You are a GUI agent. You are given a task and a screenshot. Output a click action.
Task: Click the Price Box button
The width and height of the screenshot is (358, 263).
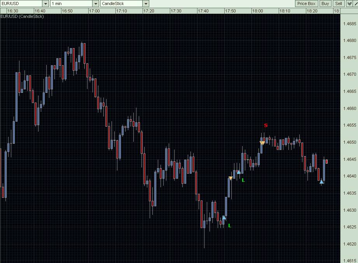point(306,3)
